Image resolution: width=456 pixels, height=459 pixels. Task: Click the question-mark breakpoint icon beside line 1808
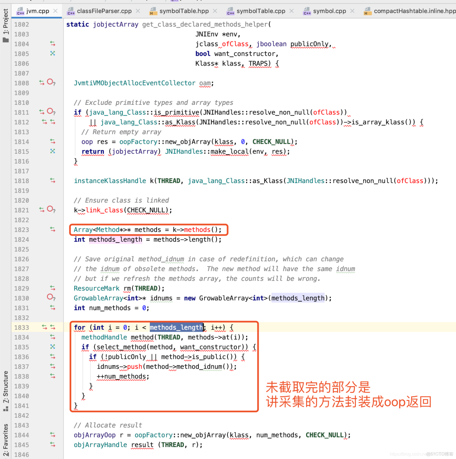point(50,82)
